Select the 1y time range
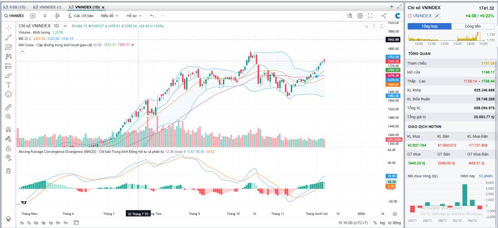Viewport: 498px width, 228px height. 29,223
